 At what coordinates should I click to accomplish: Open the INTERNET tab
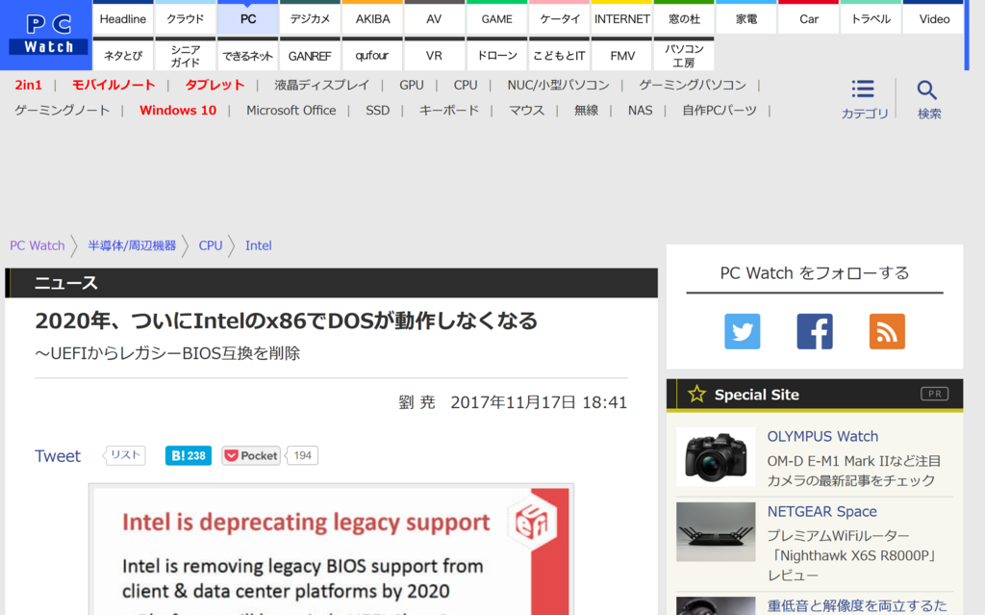[x=622, y=19]
